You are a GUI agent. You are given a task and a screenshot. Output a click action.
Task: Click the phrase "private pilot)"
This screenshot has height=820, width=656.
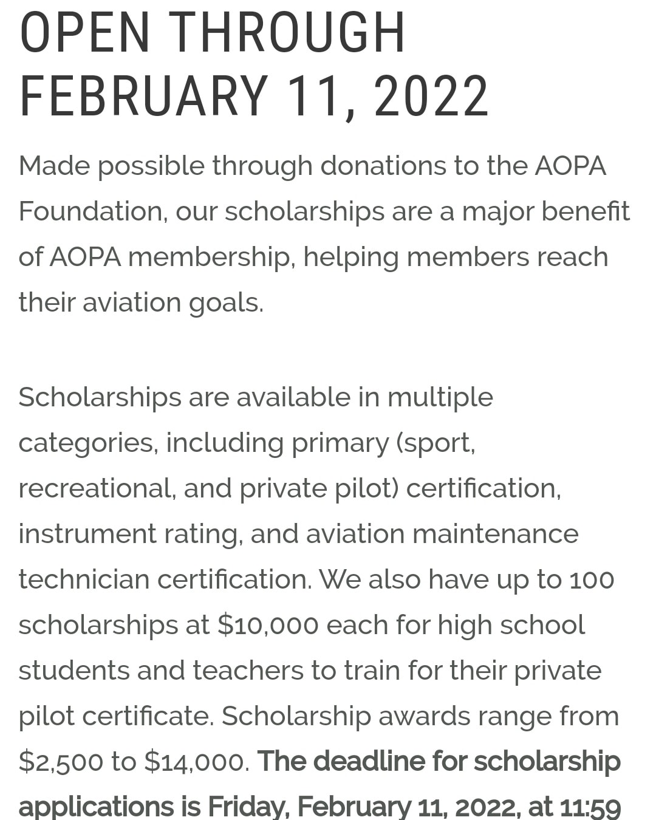pyautogui.click(x=319, y=488)
